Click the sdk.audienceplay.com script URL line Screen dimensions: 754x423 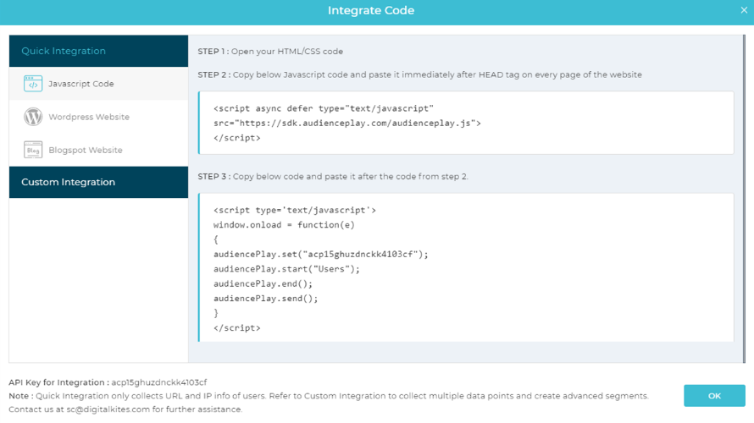click(347, 123)
